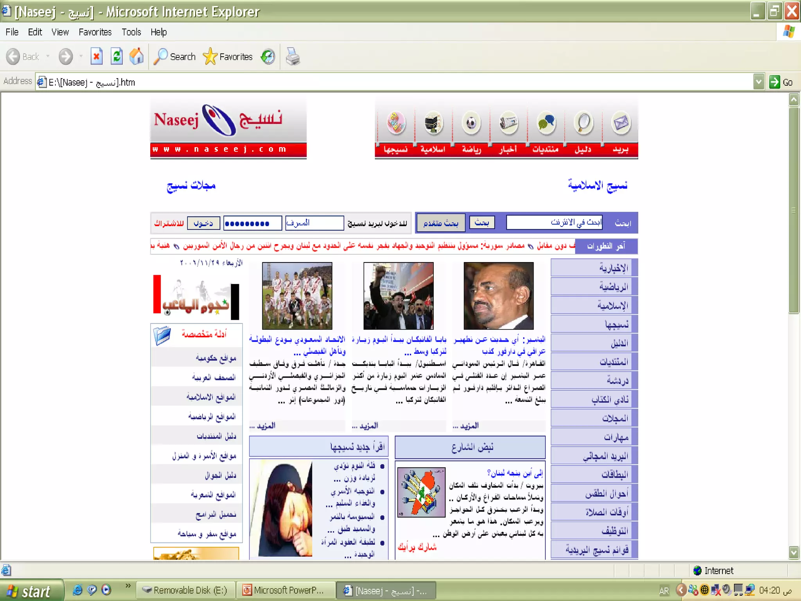Expand the address bar dropdown
801x601 pixels.
point(758,82)
